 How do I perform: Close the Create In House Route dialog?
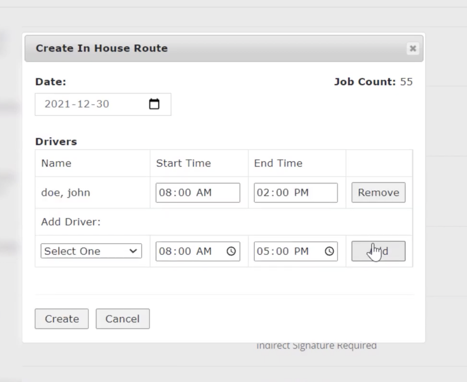[413, 49]
